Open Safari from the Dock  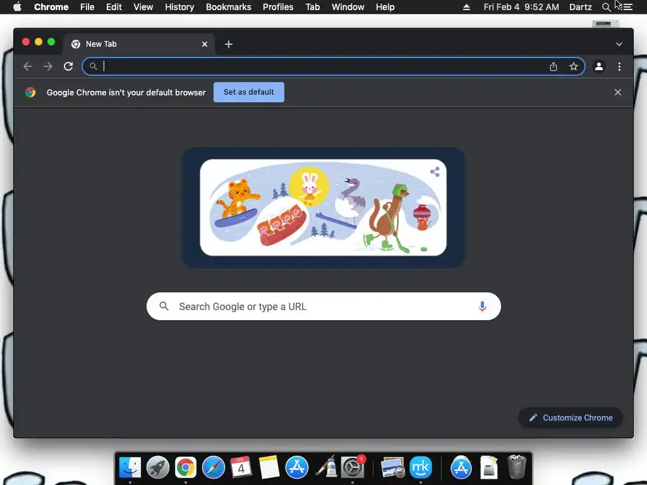[214, 467]
